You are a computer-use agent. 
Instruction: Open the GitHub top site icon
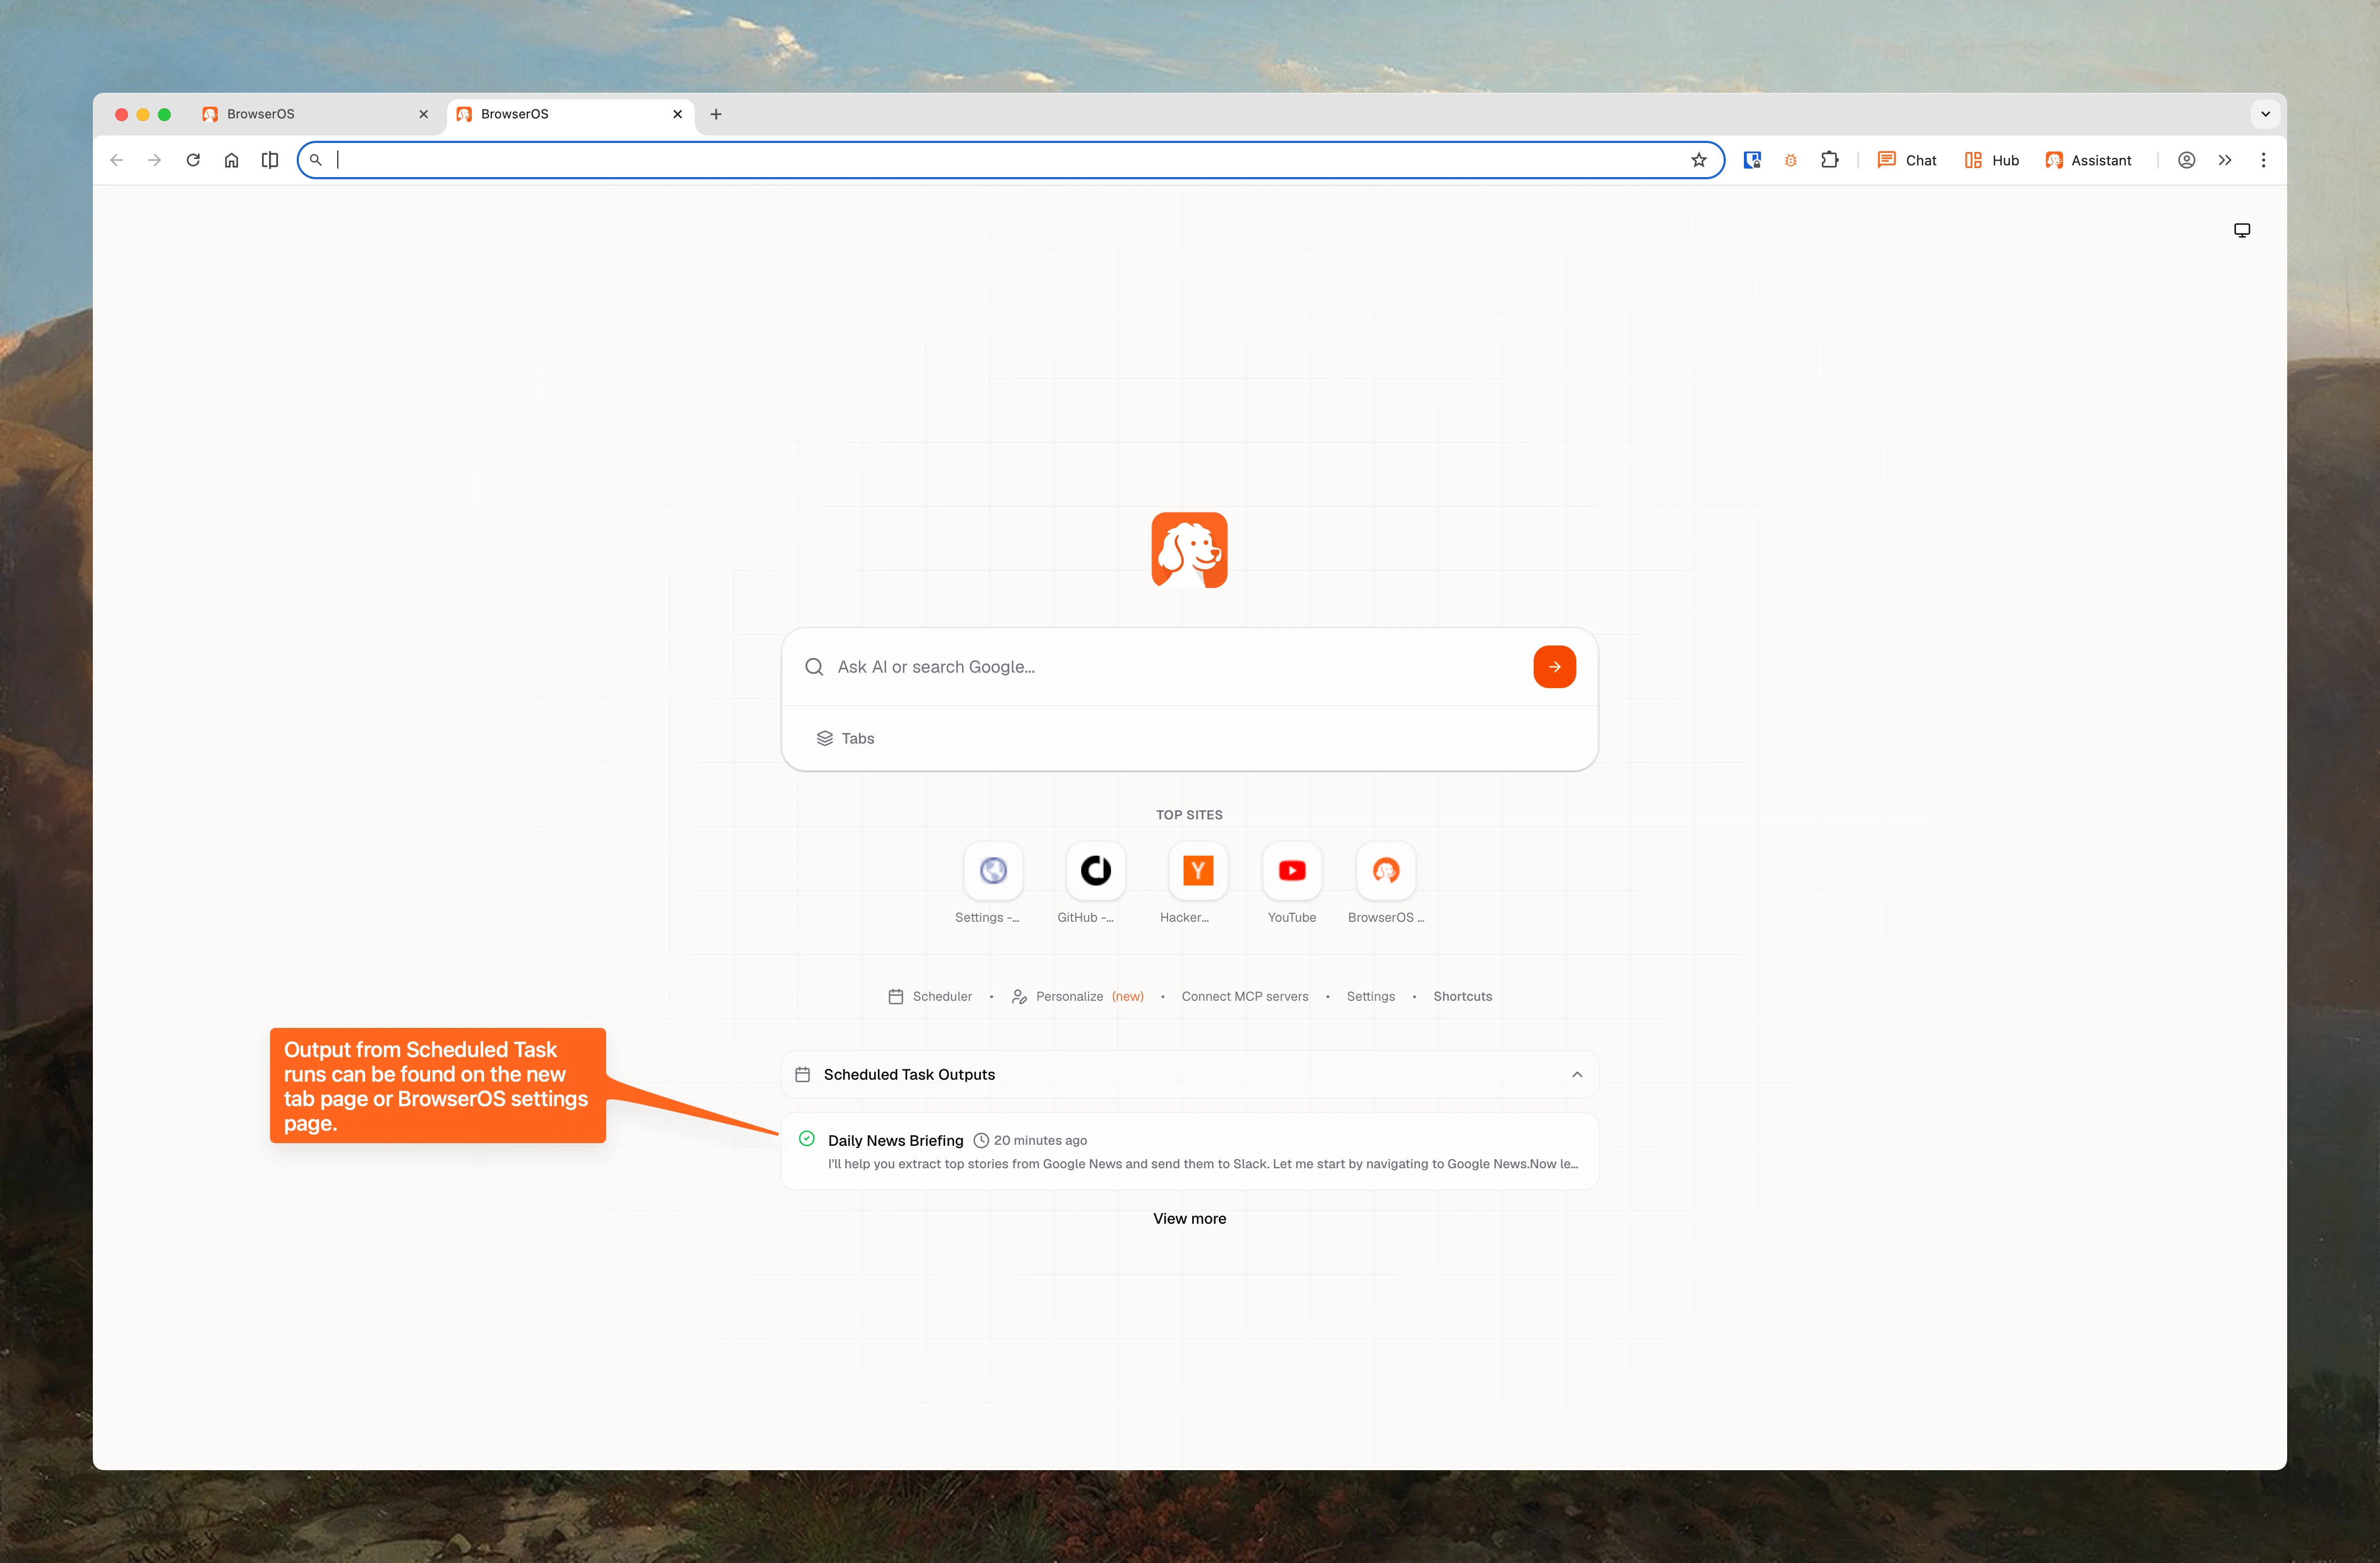1095,871
